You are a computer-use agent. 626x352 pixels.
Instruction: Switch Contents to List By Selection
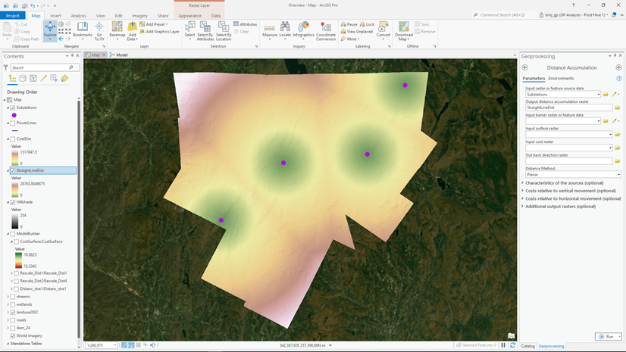coord(33,79)
